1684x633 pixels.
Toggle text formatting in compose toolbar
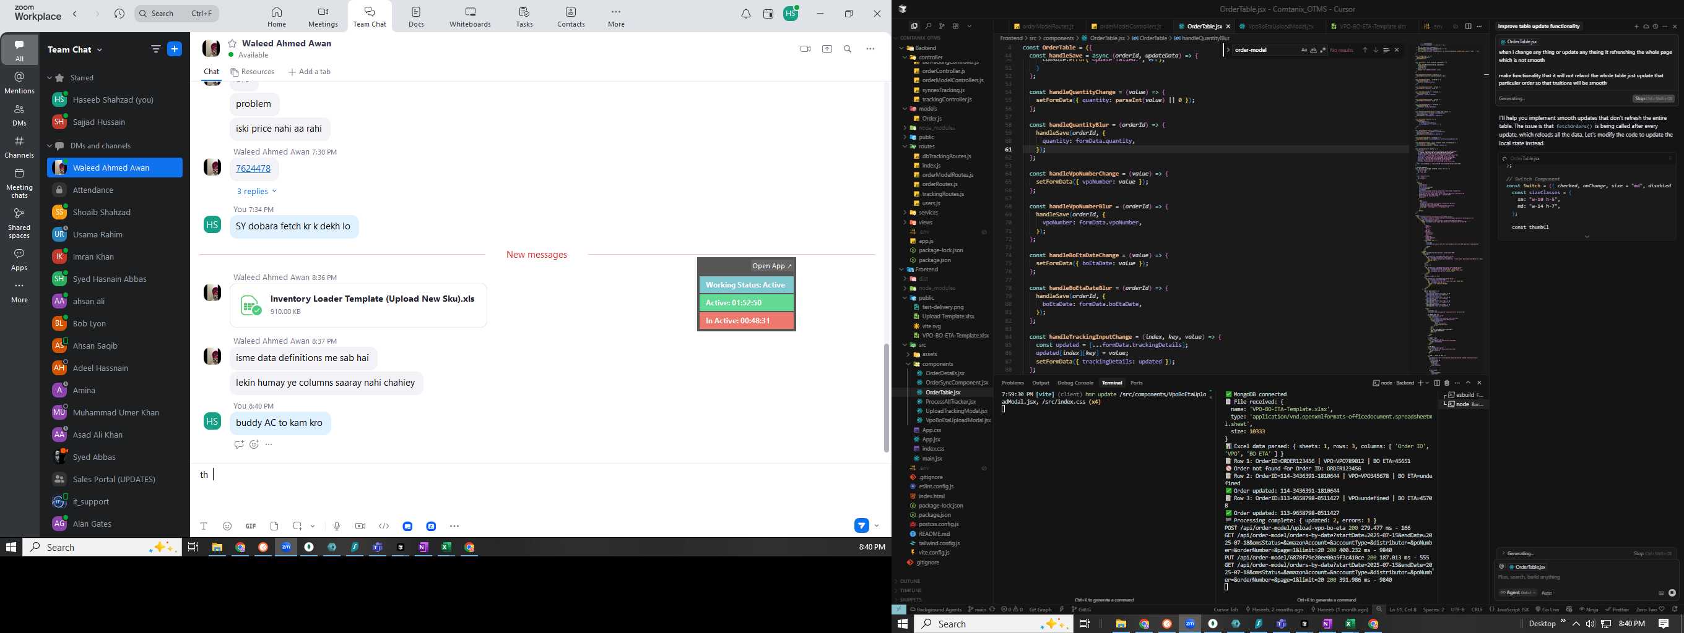204,526
